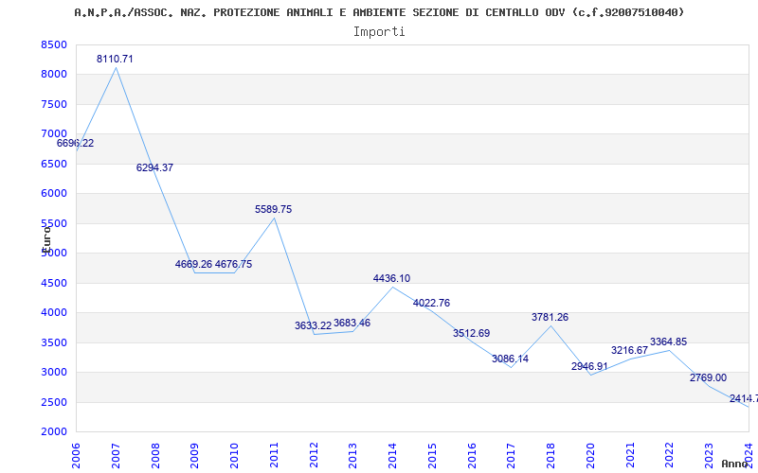
Task: Click the 3000 y-axis value
Action: [54, 372]
